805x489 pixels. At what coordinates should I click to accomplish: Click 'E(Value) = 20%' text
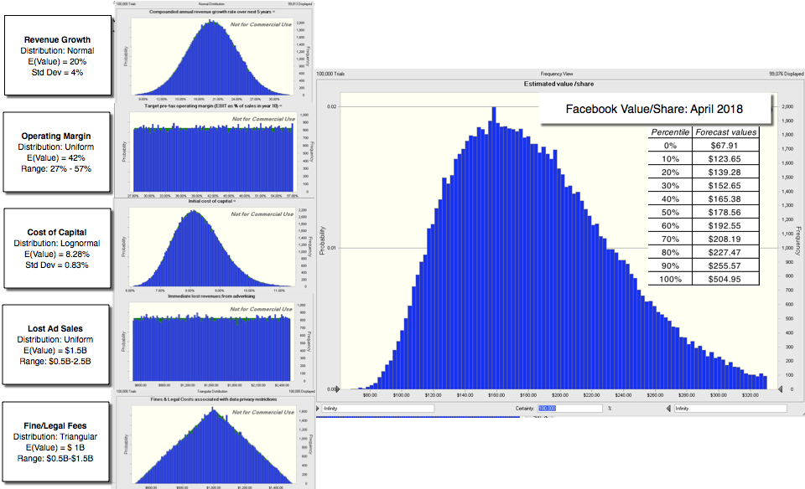point(58,61)
